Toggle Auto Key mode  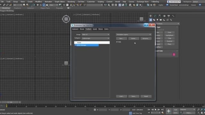coord(176,110)
